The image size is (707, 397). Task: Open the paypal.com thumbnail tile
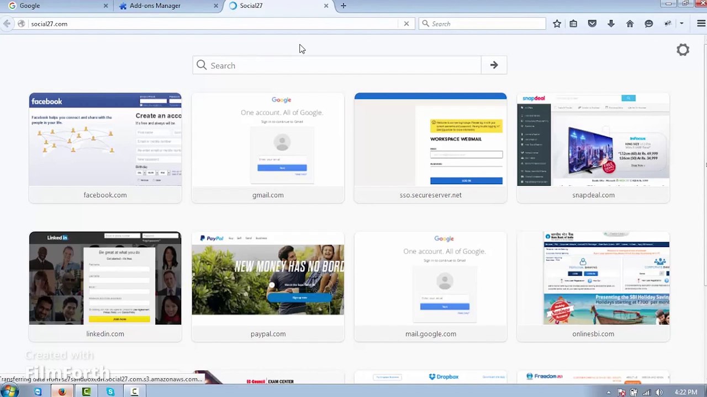coord(268,287)
